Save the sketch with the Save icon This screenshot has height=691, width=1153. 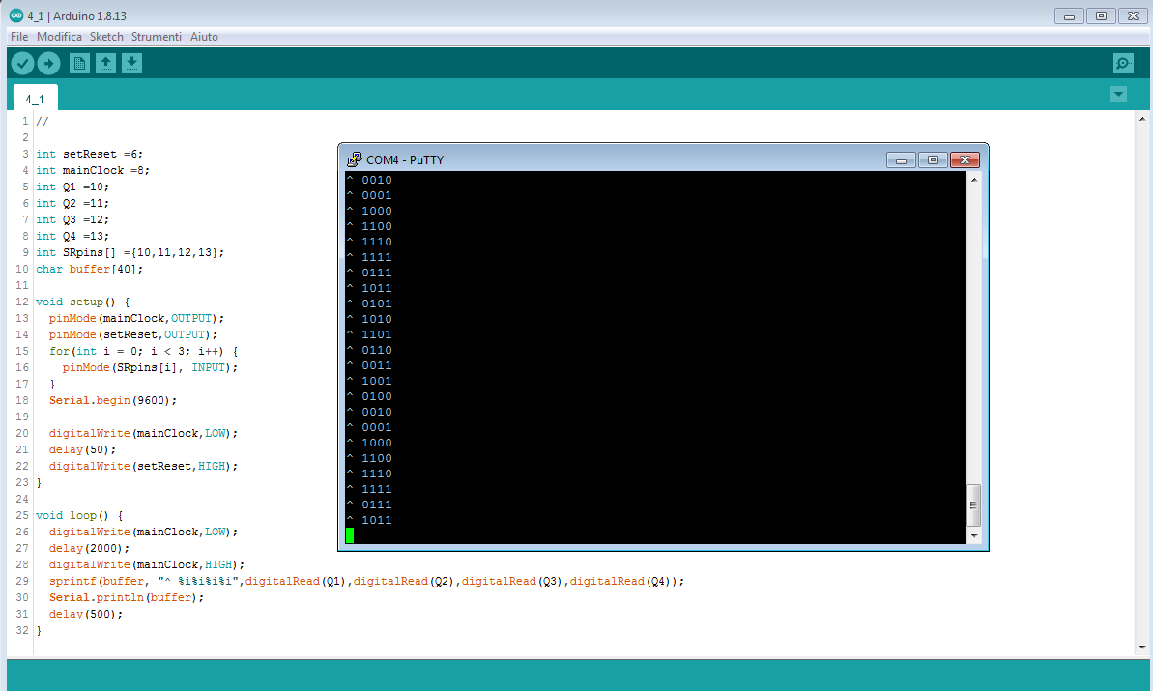(131, 62)
